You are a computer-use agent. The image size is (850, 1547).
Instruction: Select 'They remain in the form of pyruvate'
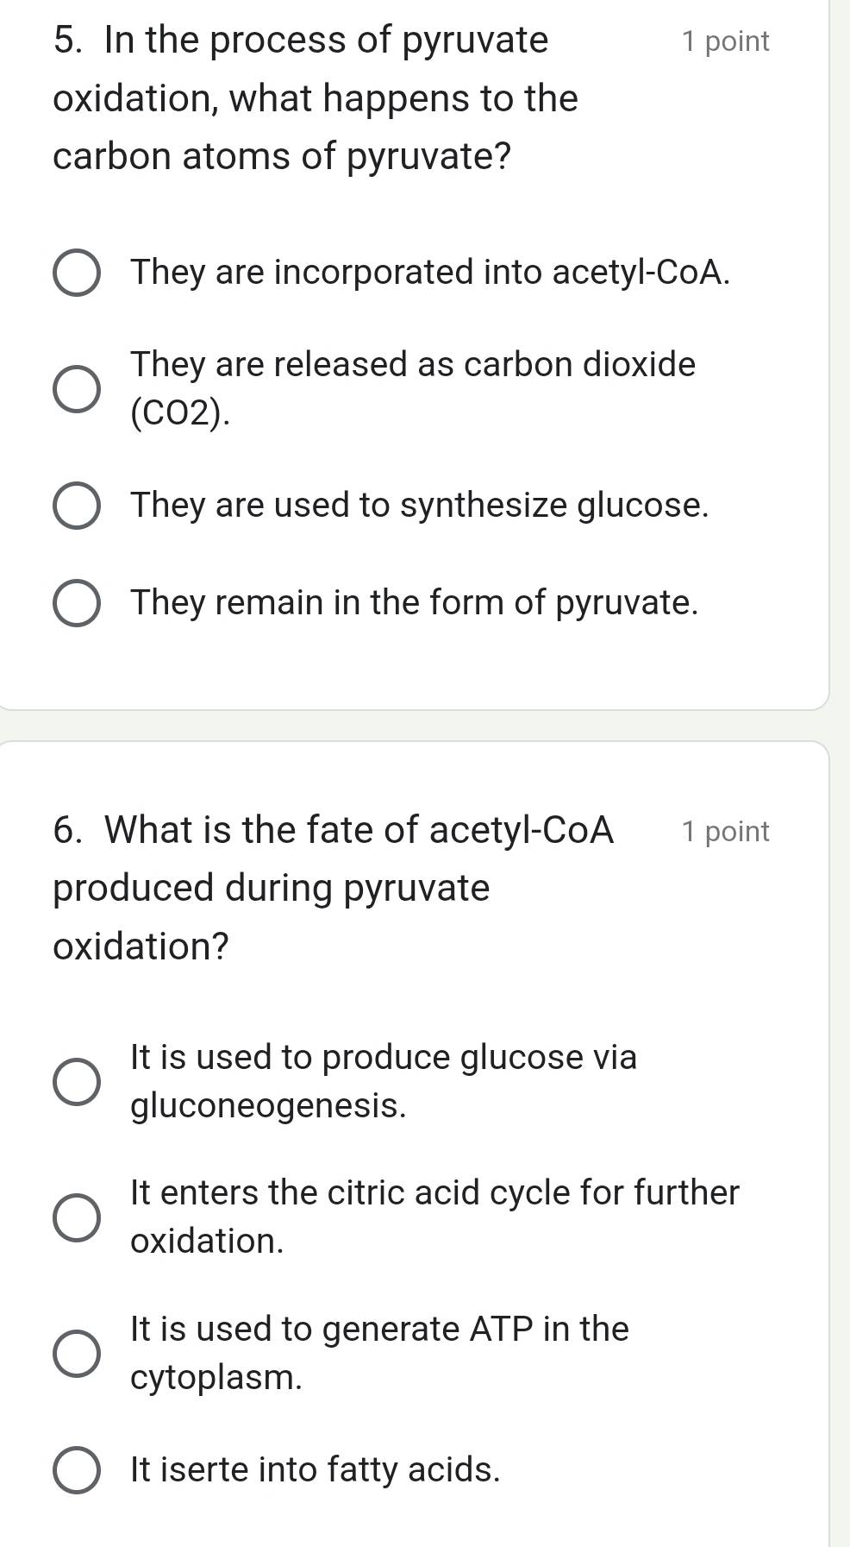click(77, 603)
